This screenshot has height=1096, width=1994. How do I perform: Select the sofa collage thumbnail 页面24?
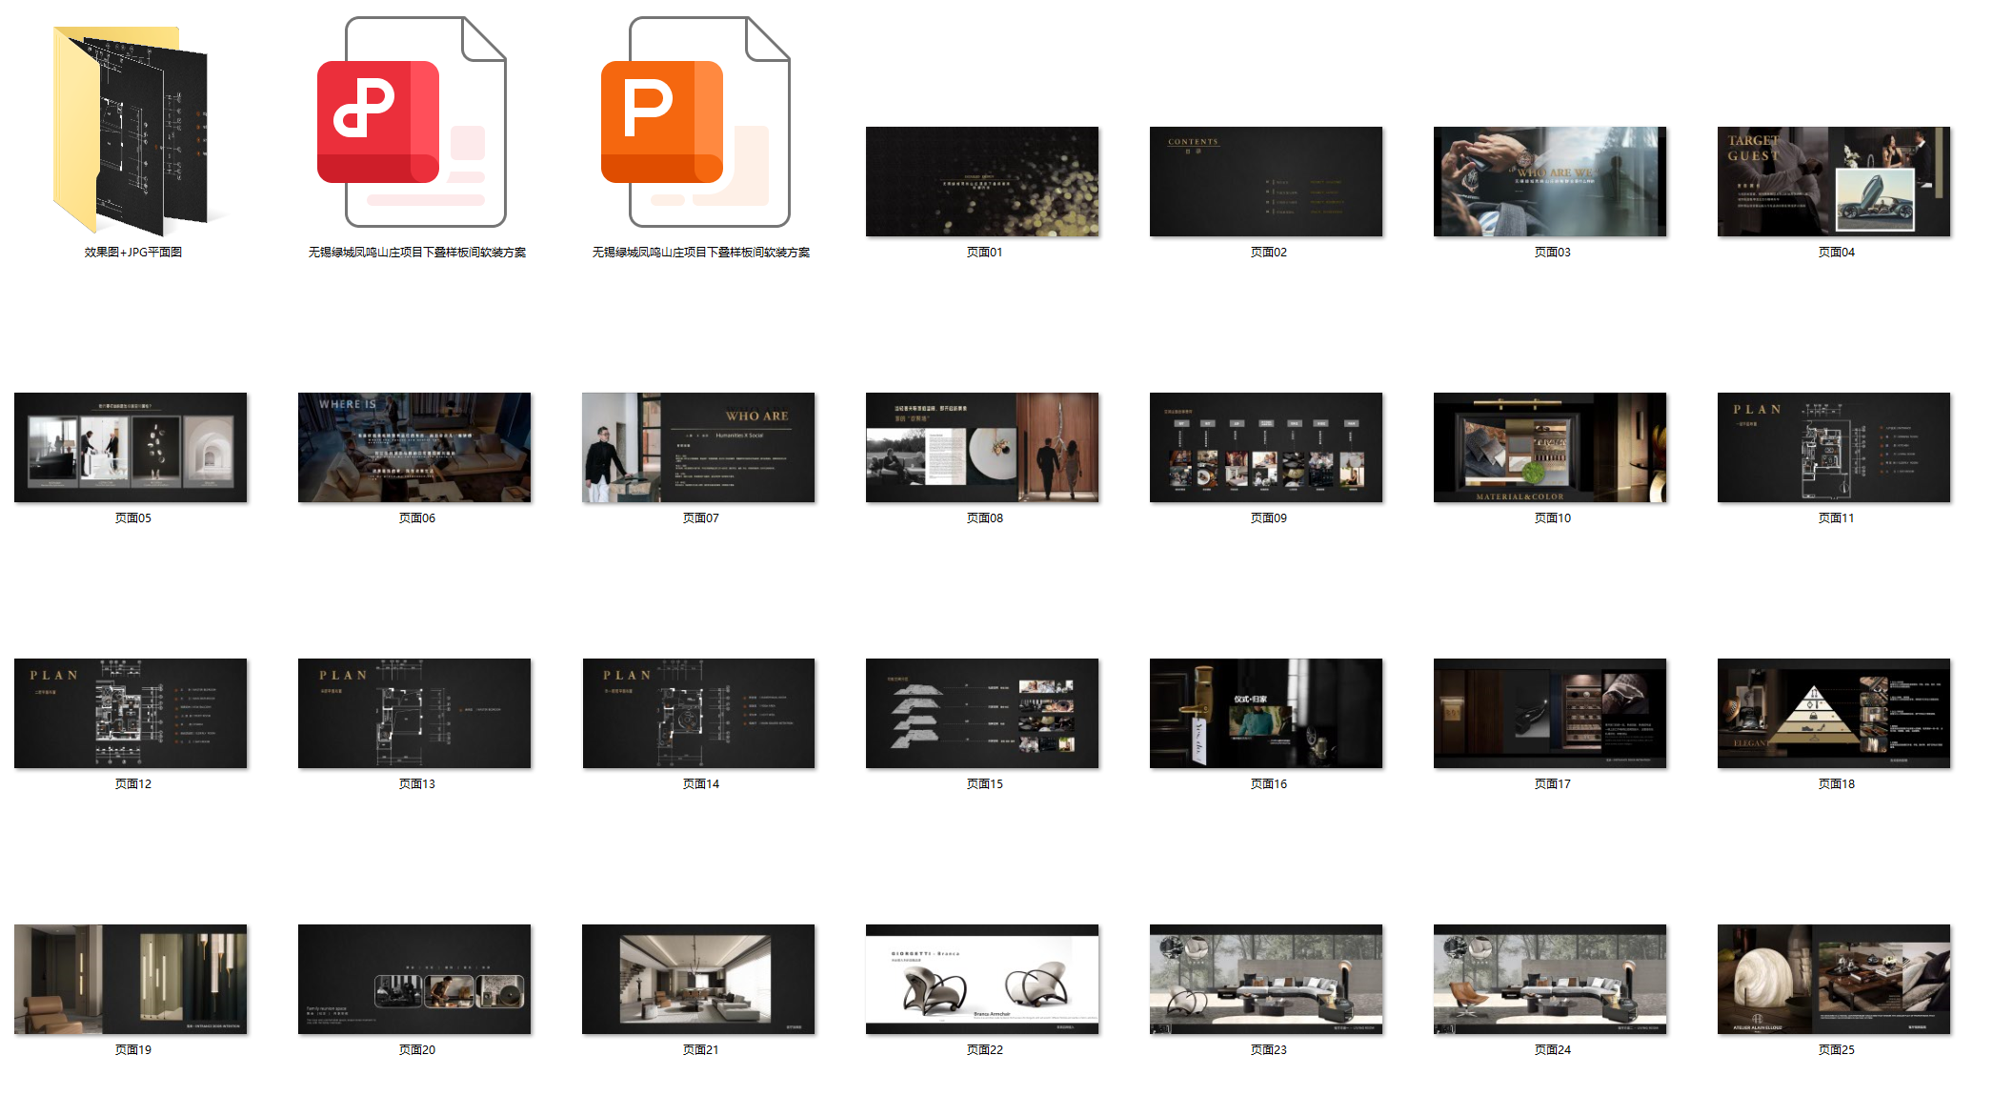point(1549,979)
